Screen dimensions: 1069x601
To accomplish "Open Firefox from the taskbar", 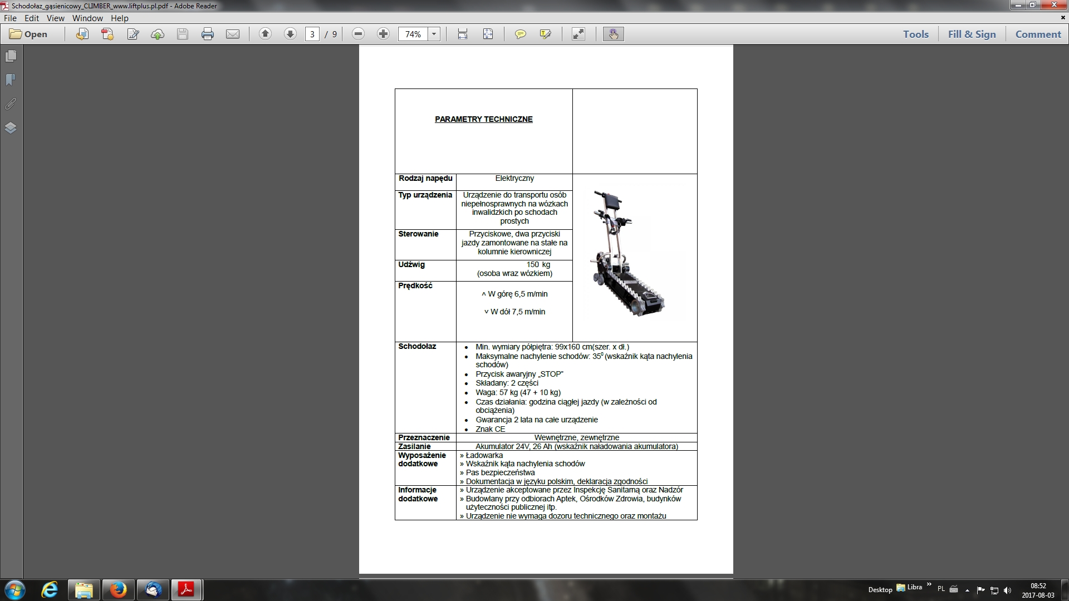I will (x=118, y=589).
